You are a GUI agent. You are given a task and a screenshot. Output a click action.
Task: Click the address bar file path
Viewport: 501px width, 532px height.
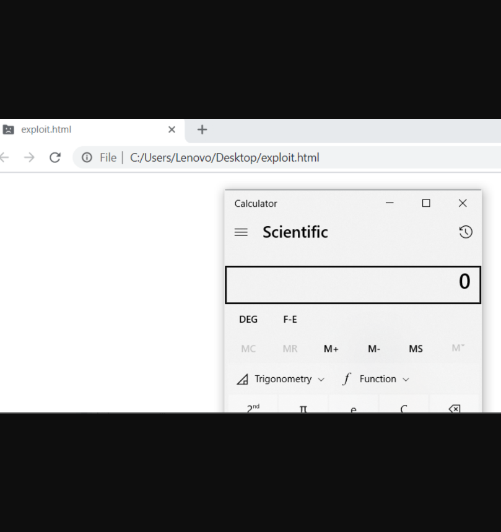(224, 157)
